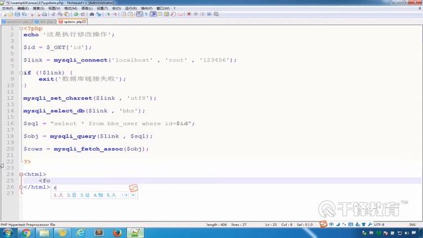Toggle INS insert mode in status bar
Image resolution: width=423 pixels, height=238 pixels.
click(x=412, y=225)
